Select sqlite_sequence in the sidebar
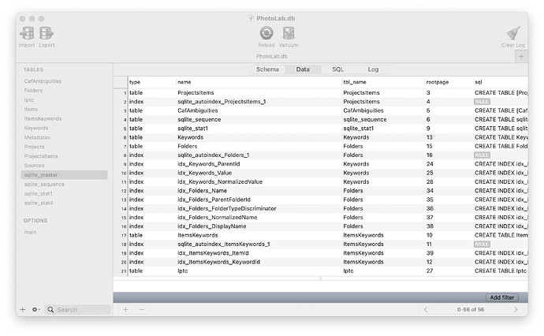 (44, 185)
